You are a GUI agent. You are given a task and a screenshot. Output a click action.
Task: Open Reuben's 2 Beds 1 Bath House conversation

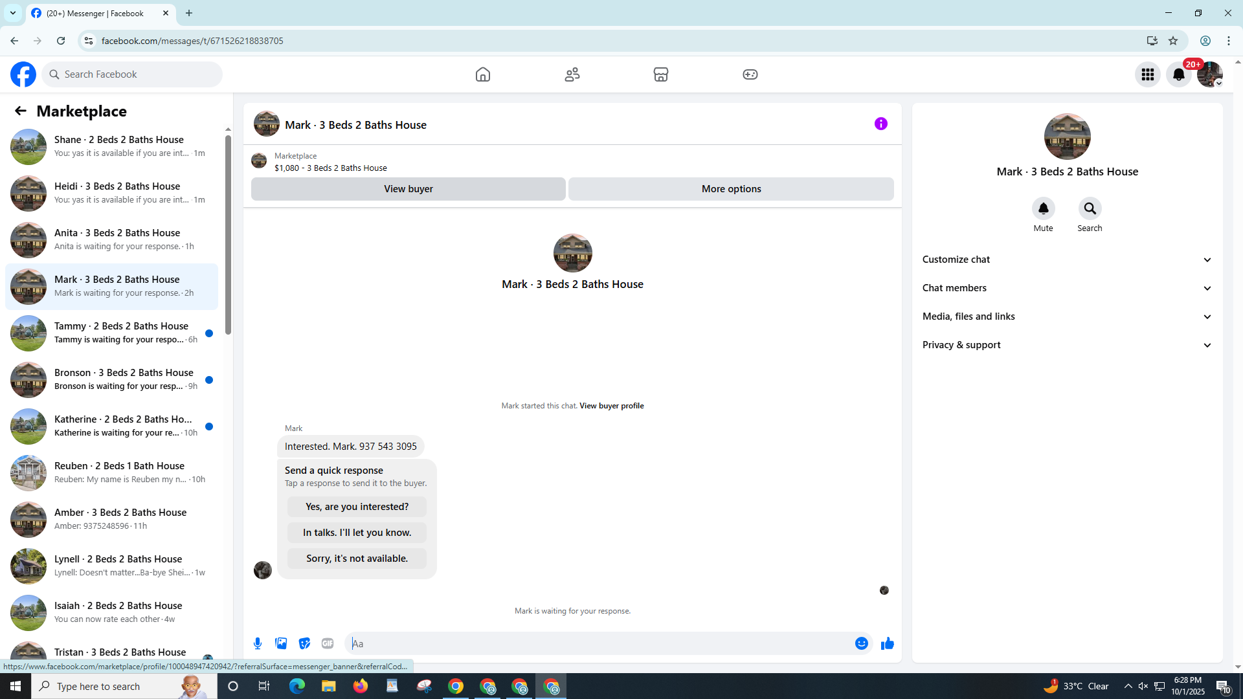tap(111, 473)
